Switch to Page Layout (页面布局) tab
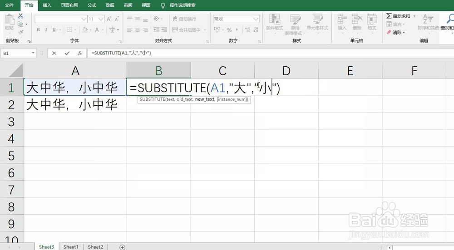 point(69,5)
